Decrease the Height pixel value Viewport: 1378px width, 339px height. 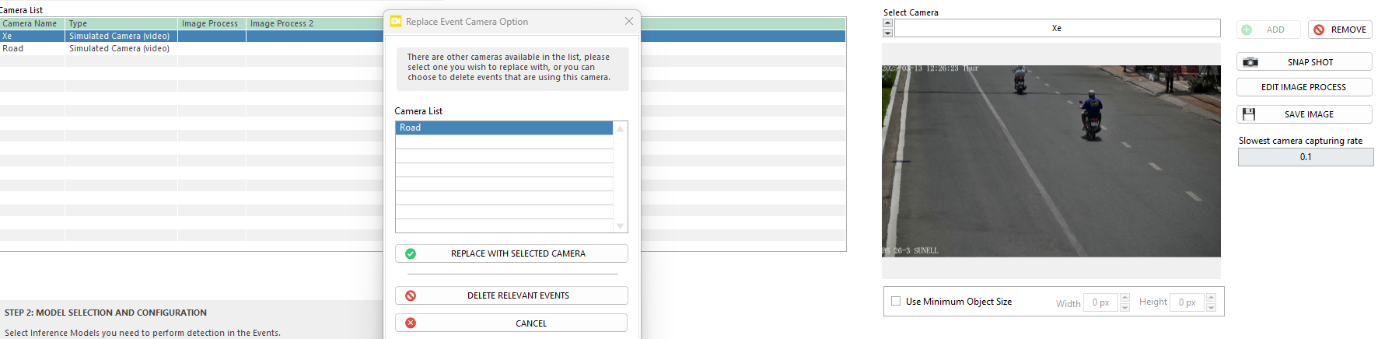tap(1211, 307)
